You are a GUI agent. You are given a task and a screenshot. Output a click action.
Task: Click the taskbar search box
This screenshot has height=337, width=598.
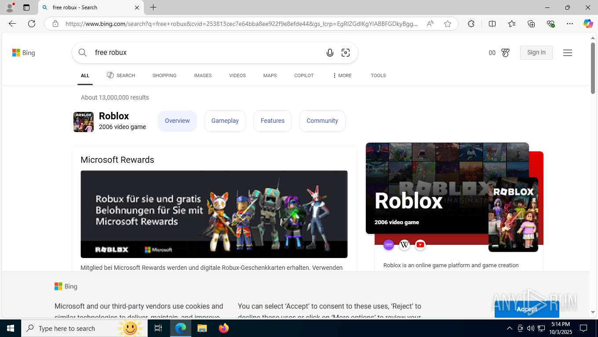click(84, 328)
